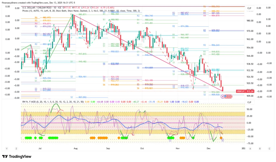Click the 980.00 level on price scale
The height and width of the screenshot is (162, 276).
coord(250,21)
